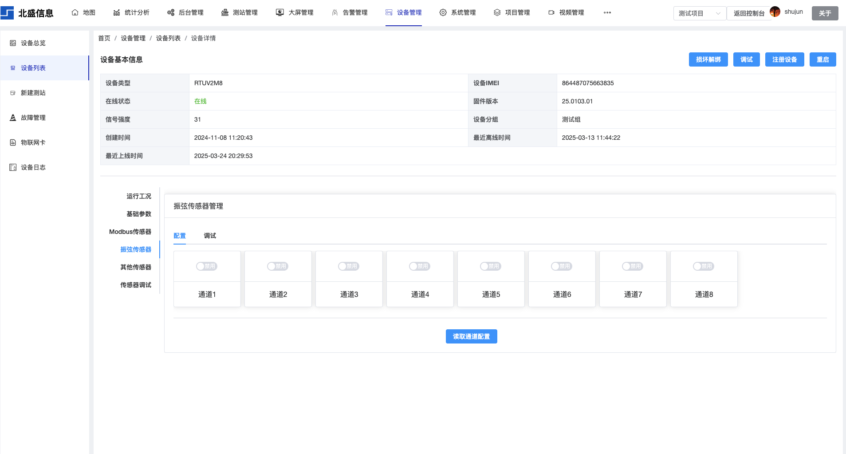Click the device log icon in sidebar
Image resolution: width=846 pixels, height=454 pixels.
point(13,167)
